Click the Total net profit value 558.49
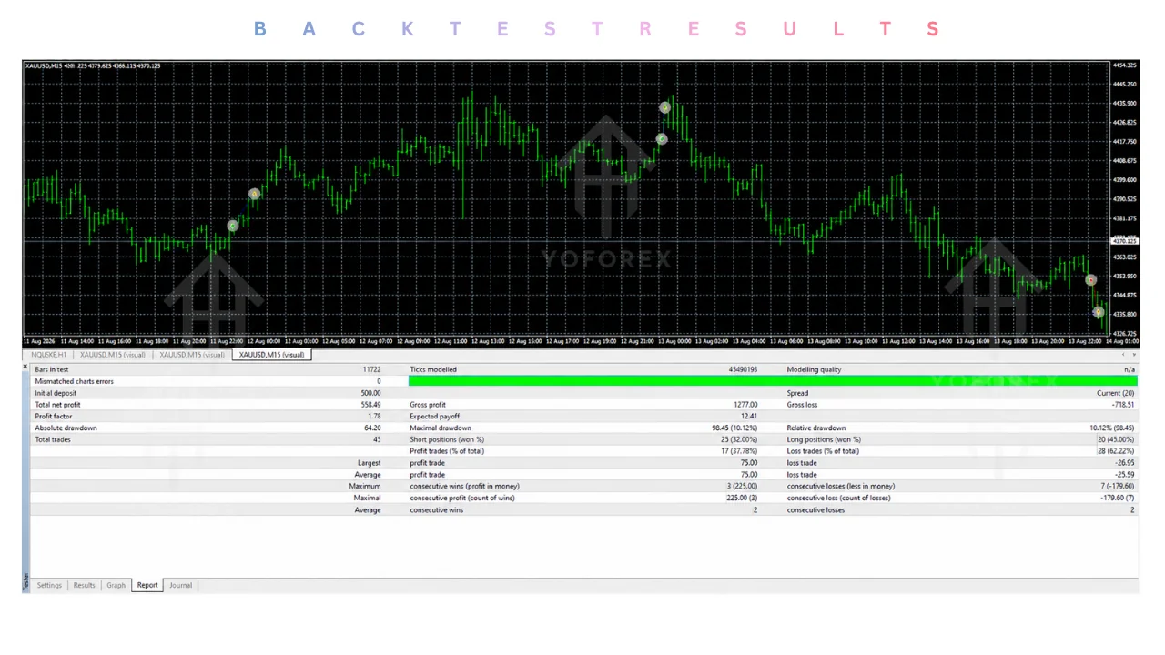Screen dimensions: 1165x655 click(x=370, y=405)
